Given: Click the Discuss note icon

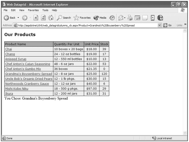Looking at the screenshot, I should coord(145,18).
